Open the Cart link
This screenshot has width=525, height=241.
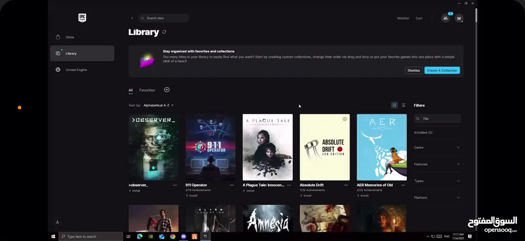tap(419, 18)
